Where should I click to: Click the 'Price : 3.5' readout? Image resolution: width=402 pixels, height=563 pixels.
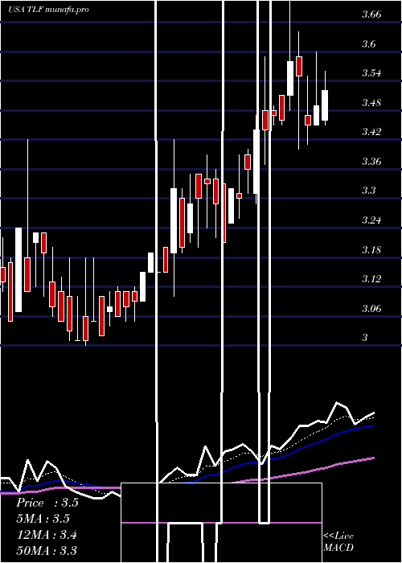point(47,503)
